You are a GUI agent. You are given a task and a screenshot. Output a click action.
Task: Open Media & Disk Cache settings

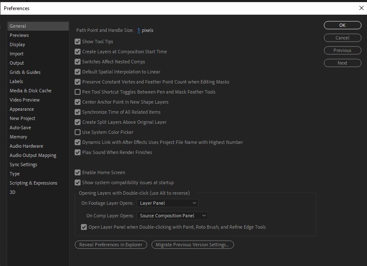click(x=31, y=91)
